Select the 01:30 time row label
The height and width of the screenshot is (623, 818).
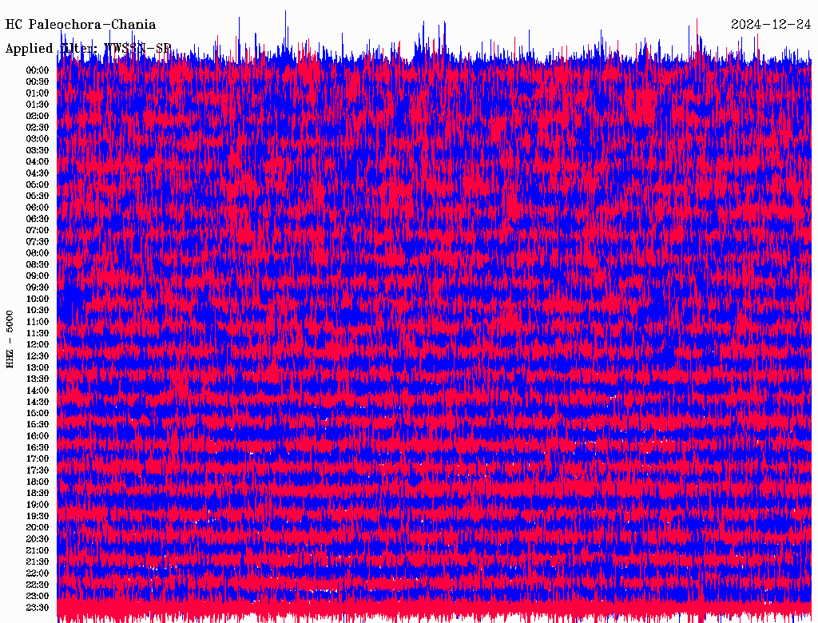pyautogui.click(x=38, y=105)
